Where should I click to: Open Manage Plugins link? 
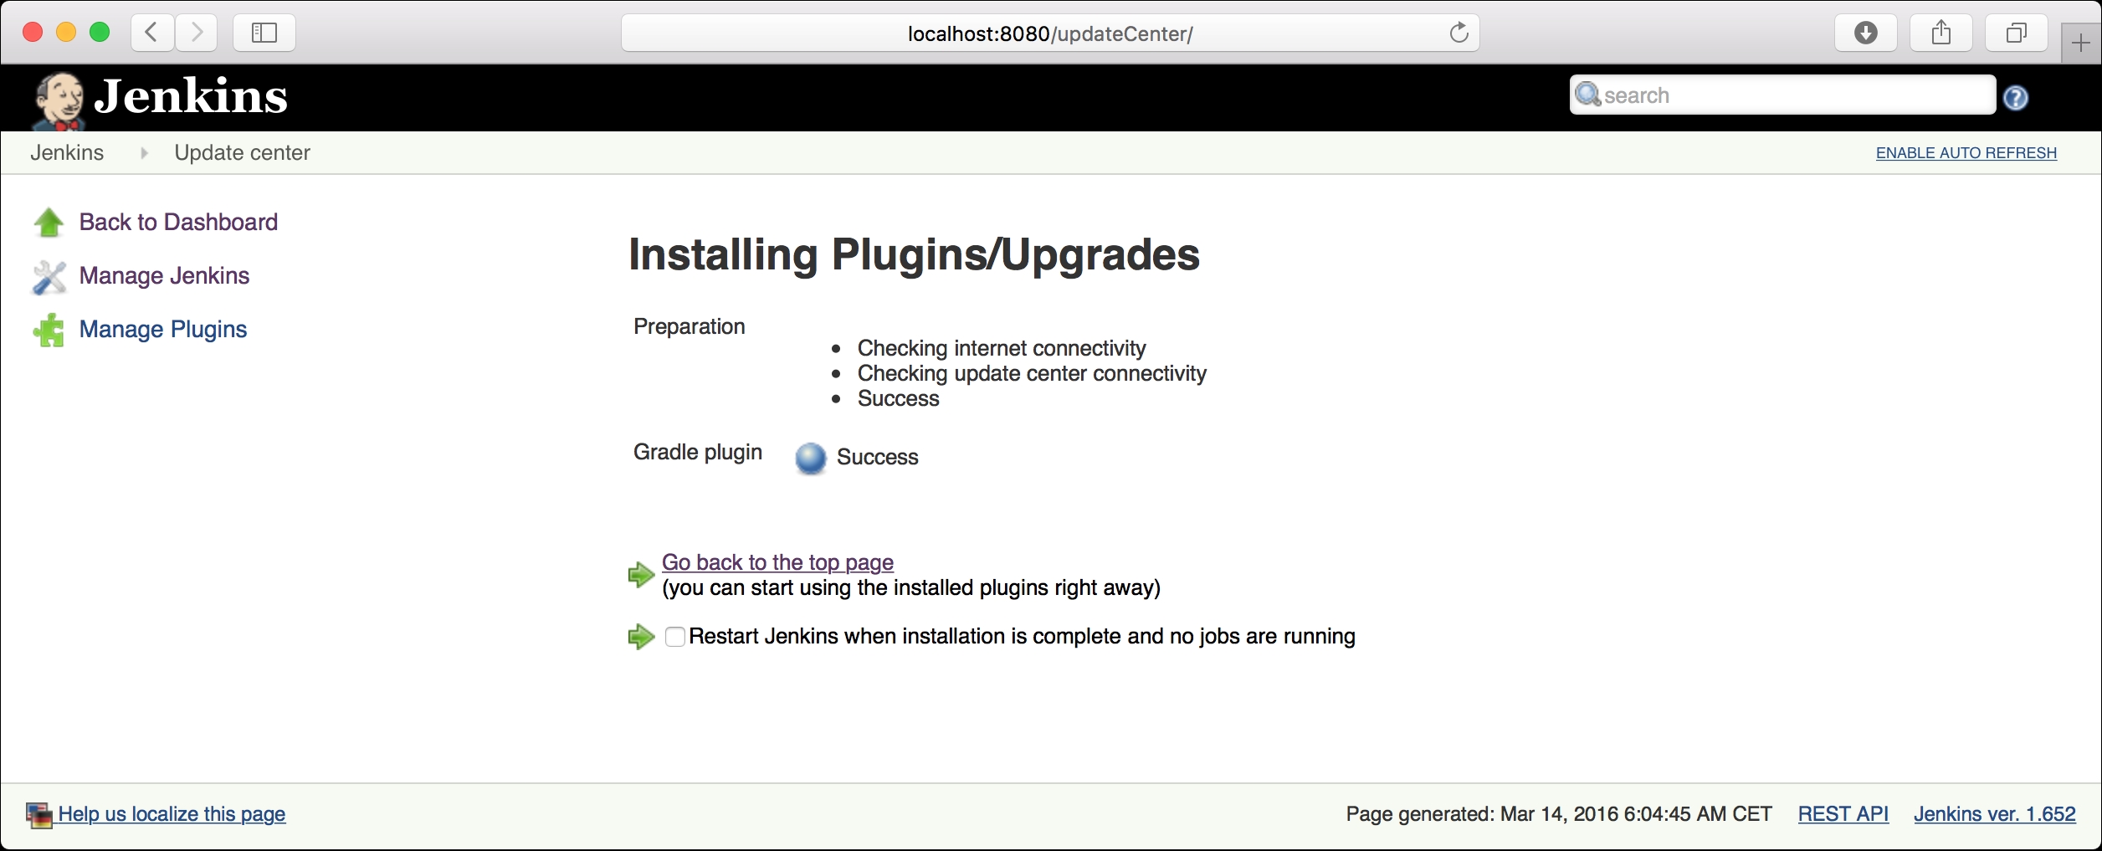pos(163,329)
